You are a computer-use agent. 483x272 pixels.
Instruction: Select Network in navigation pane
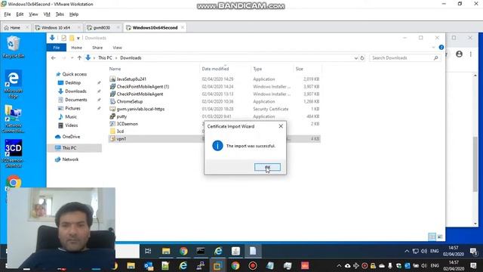70,159
